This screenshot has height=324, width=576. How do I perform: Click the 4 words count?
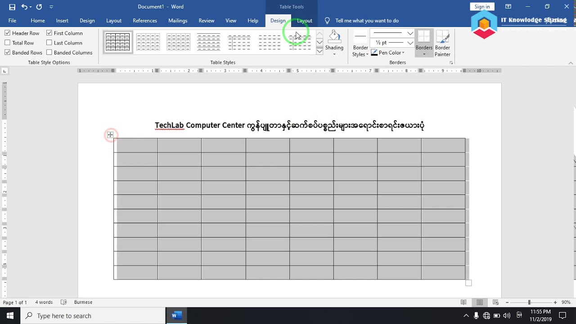point(44,302)
